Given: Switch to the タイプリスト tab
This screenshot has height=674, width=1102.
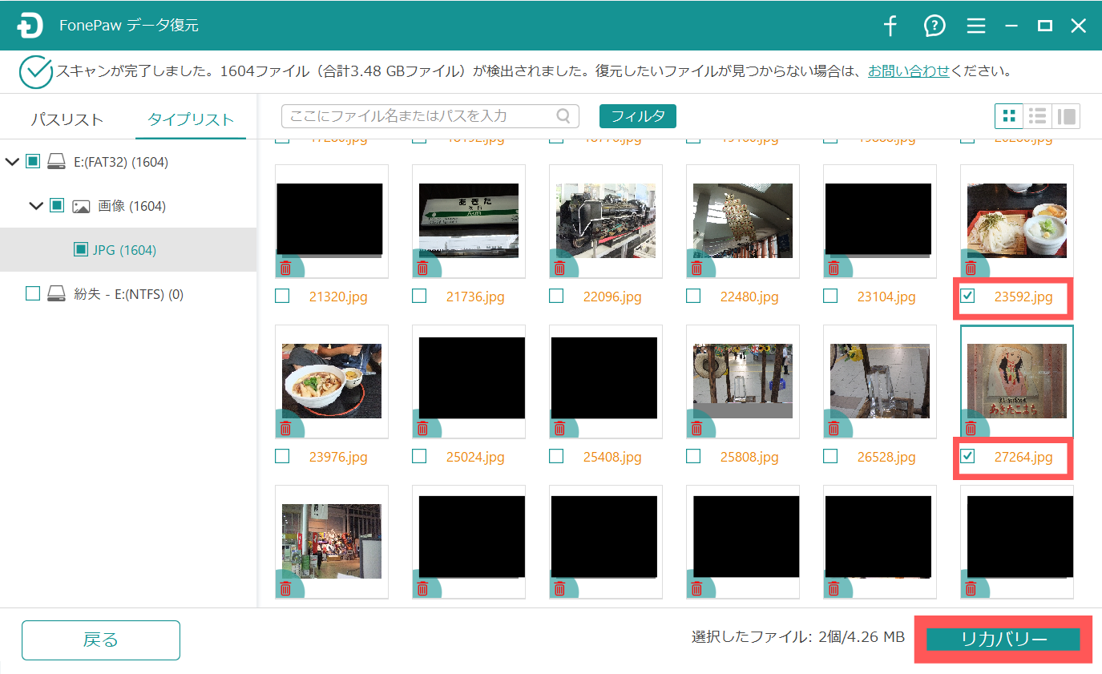Looking at the screenshot, I should [191, 119].
